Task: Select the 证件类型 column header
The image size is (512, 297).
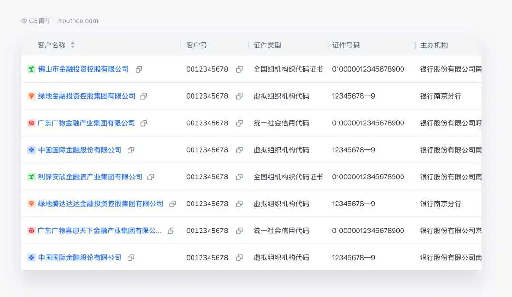Action: pyautogui.click(x=267, y=45)
